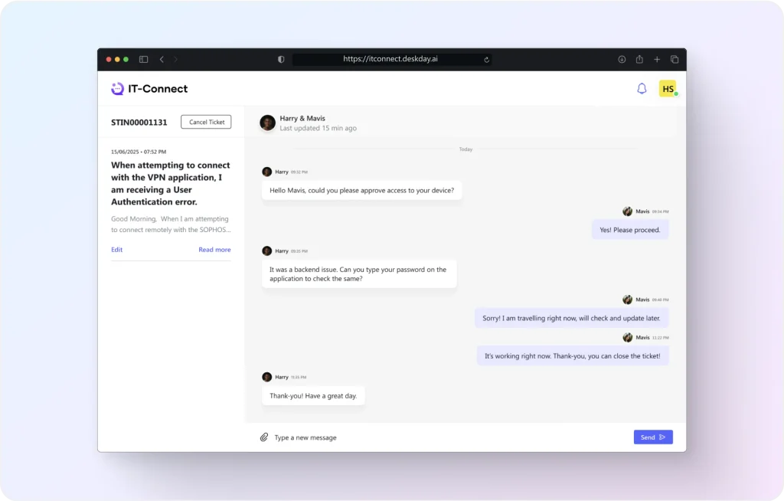Open the HS user profile avatar
The width and height of the screenshot is (784, 501).
(x=668, y=89)
